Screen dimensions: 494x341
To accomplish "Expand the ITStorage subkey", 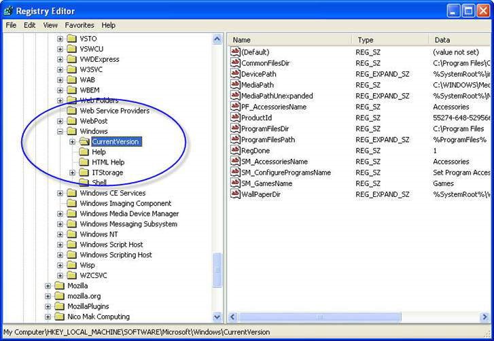I will point(72,173).
